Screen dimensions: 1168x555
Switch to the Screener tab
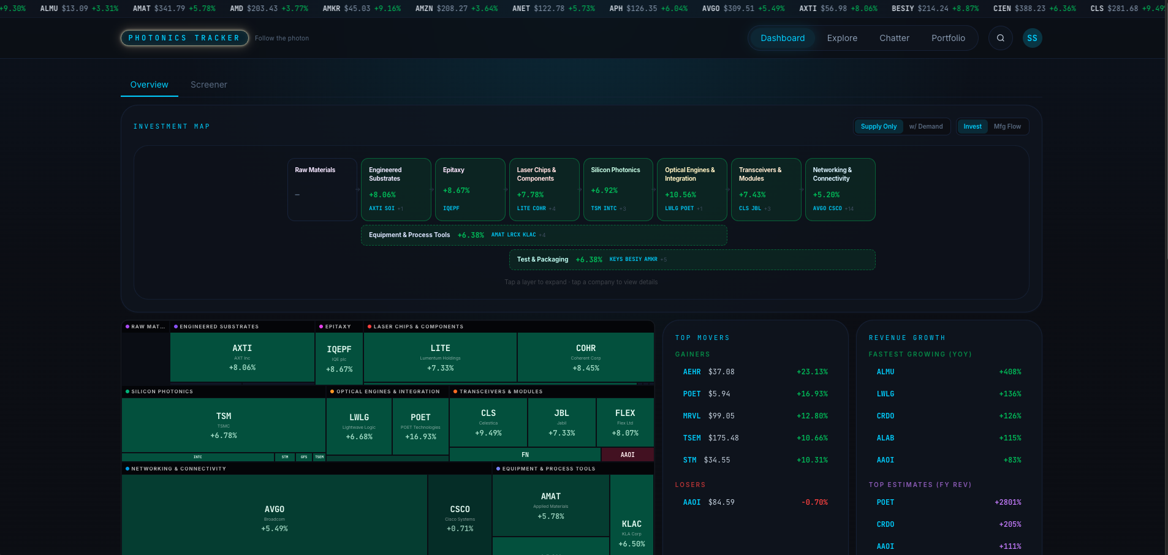(208, 85)
